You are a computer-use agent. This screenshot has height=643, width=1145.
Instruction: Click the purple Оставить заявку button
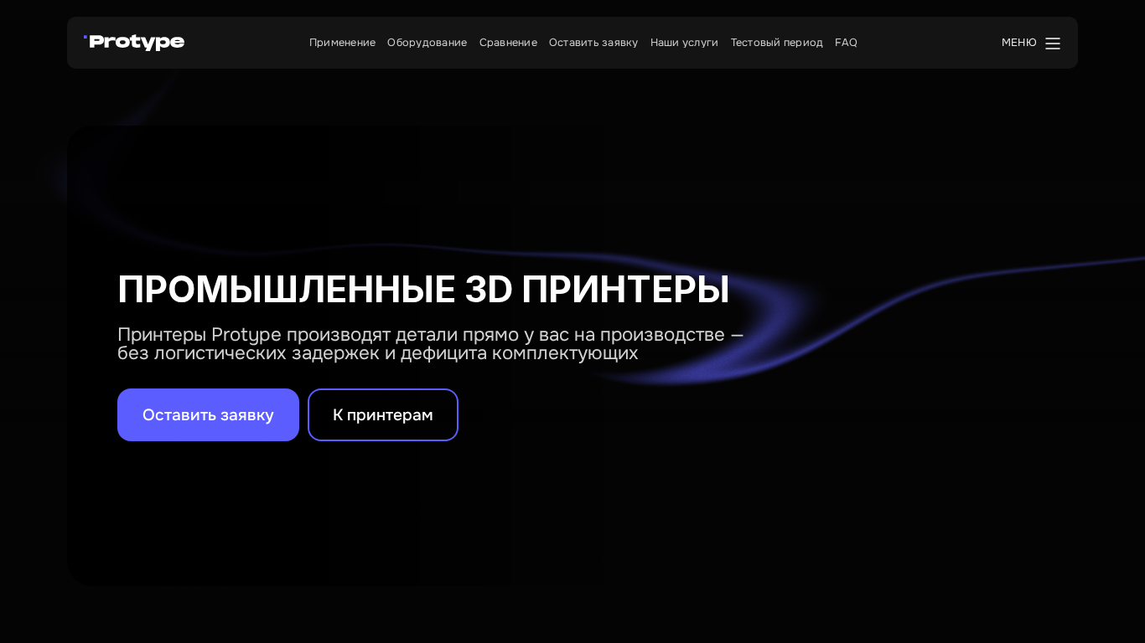208,414
